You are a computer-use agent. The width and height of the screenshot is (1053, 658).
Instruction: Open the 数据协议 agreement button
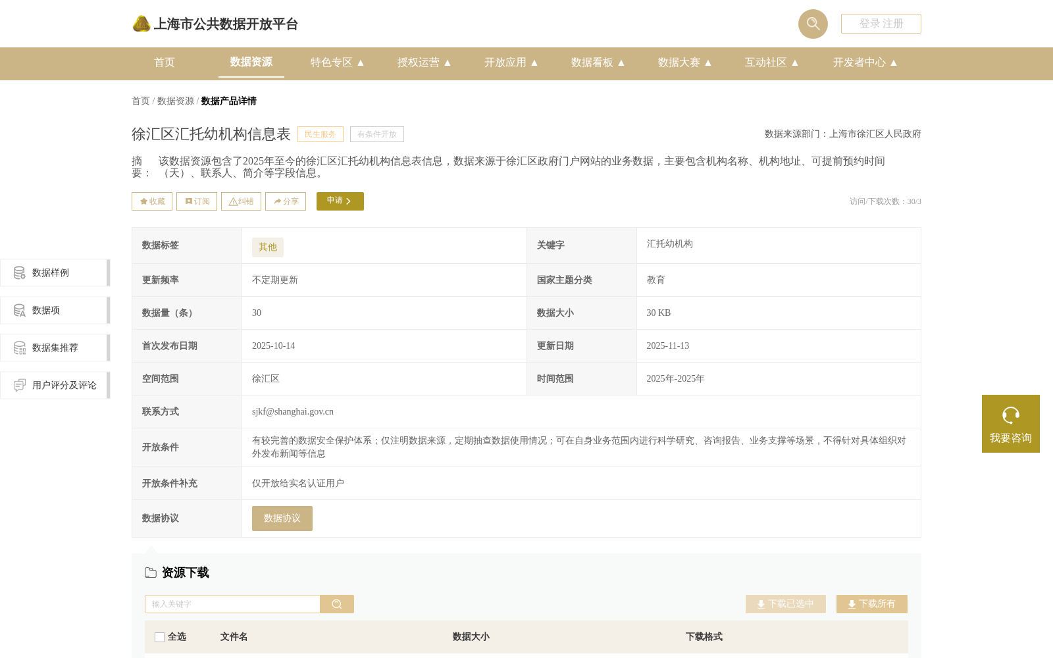282,519
